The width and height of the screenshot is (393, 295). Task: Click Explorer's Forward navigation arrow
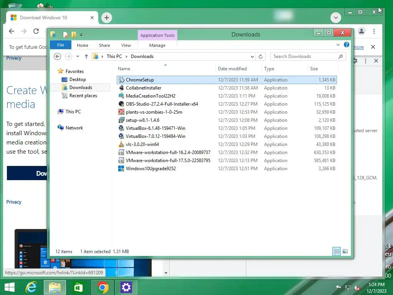tap(68, 56)
